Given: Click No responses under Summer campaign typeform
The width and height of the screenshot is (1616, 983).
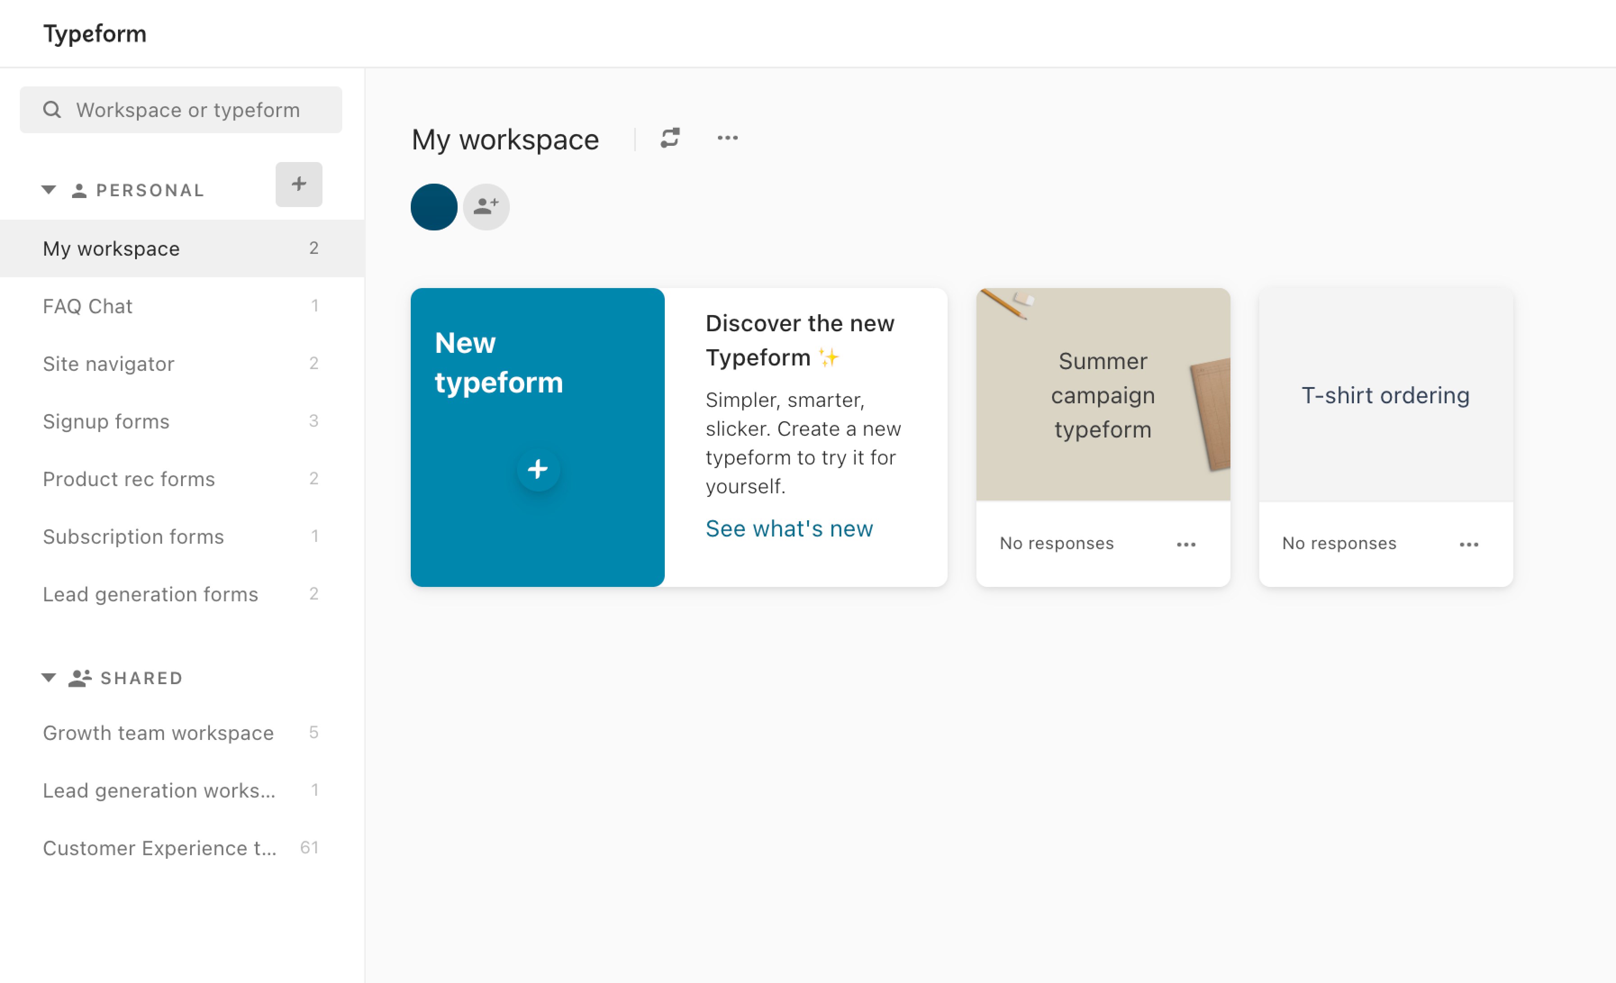Looking at the screenshot, I should pos(1057,543).
